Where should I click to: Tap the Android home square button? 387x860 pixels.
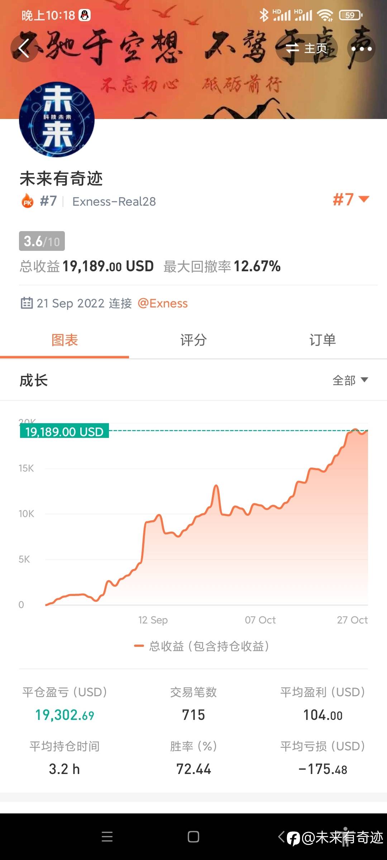pos(193,837)
